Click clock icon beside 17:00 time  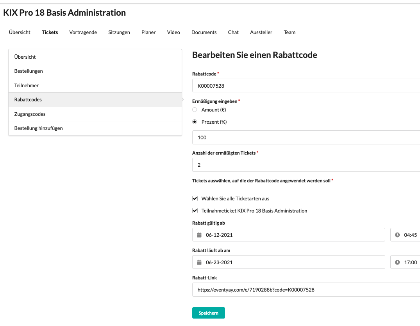[x=397, y=262]
